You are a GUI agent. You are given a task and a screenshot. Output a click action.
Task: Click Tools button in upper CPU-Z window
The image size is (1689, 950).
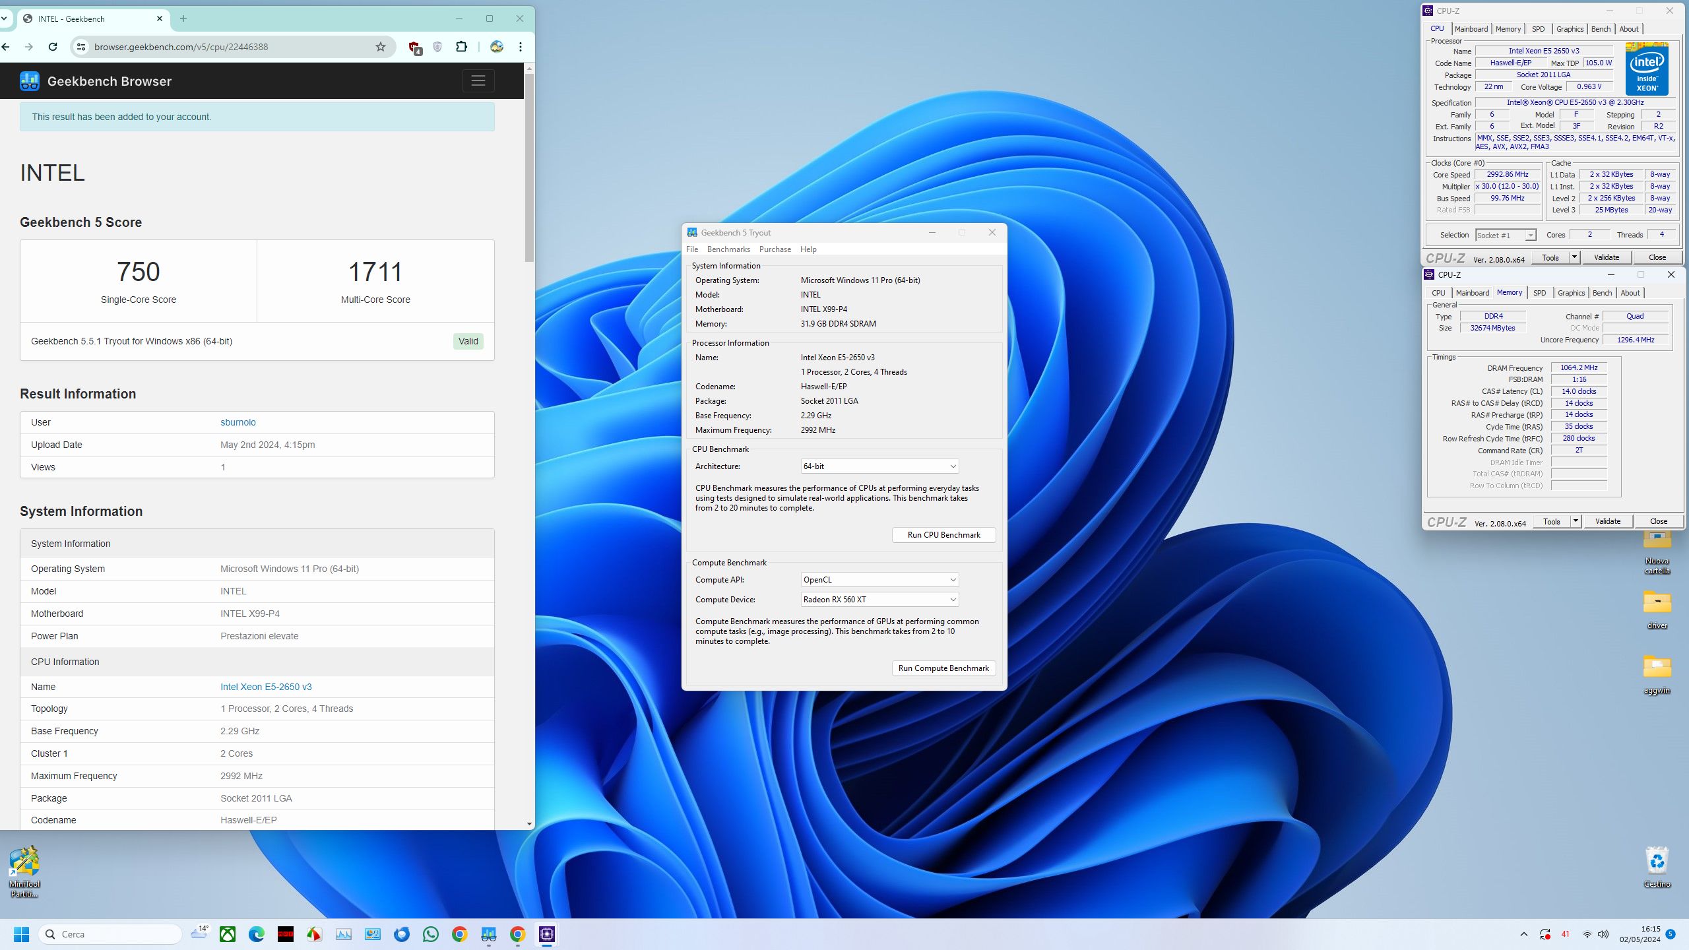(x=1550, y=257)
